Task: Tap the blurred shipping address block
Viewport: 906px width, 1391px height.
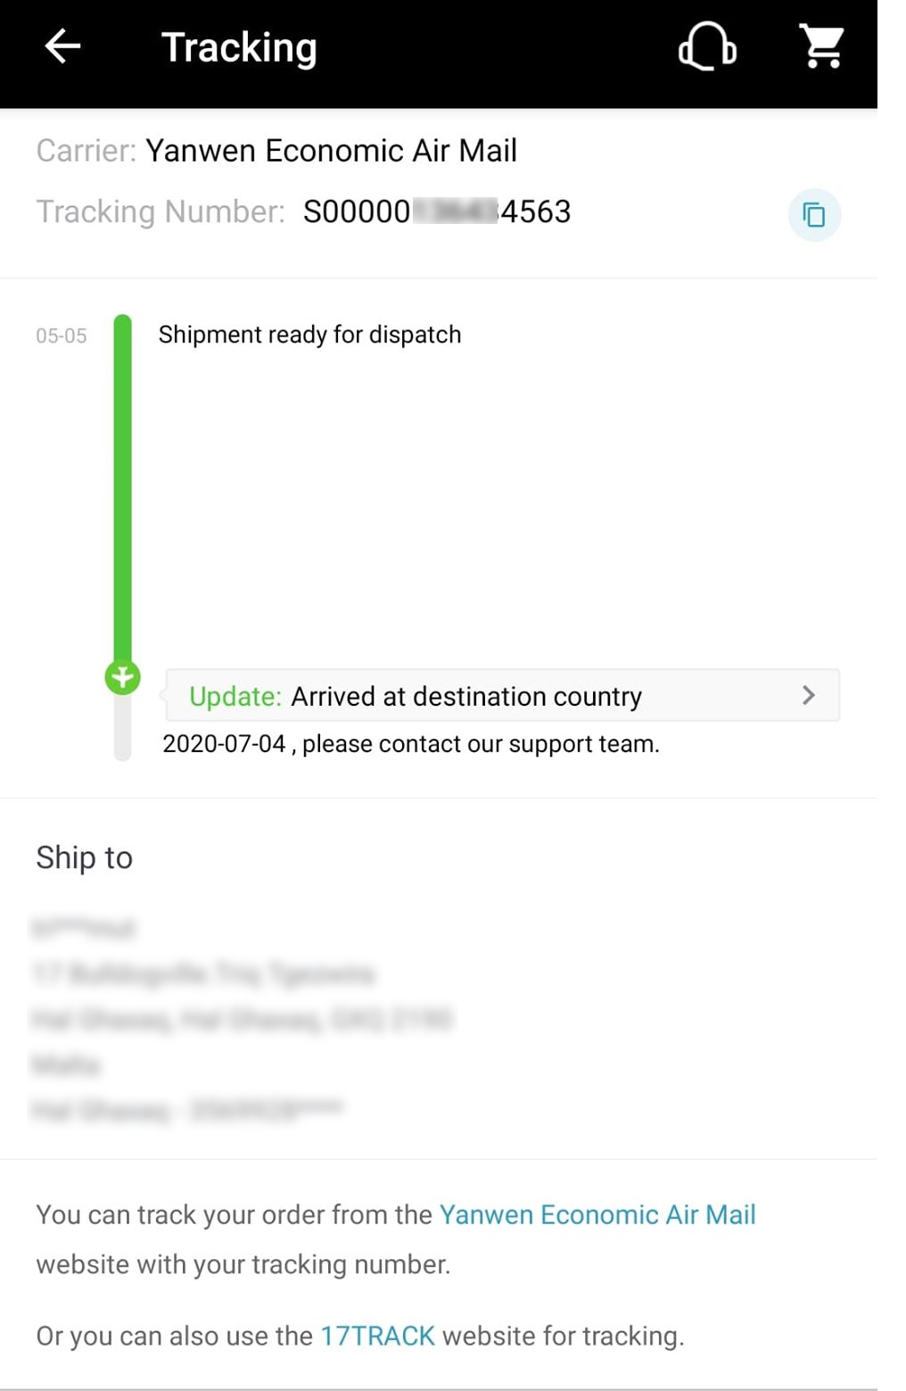Action: click(241, 1019)
